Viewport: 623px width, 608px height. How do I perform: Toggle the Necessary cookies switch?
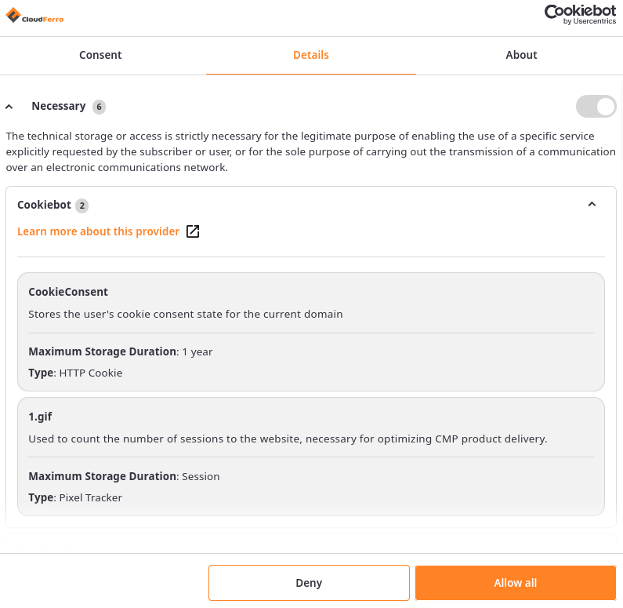point(596,107)
